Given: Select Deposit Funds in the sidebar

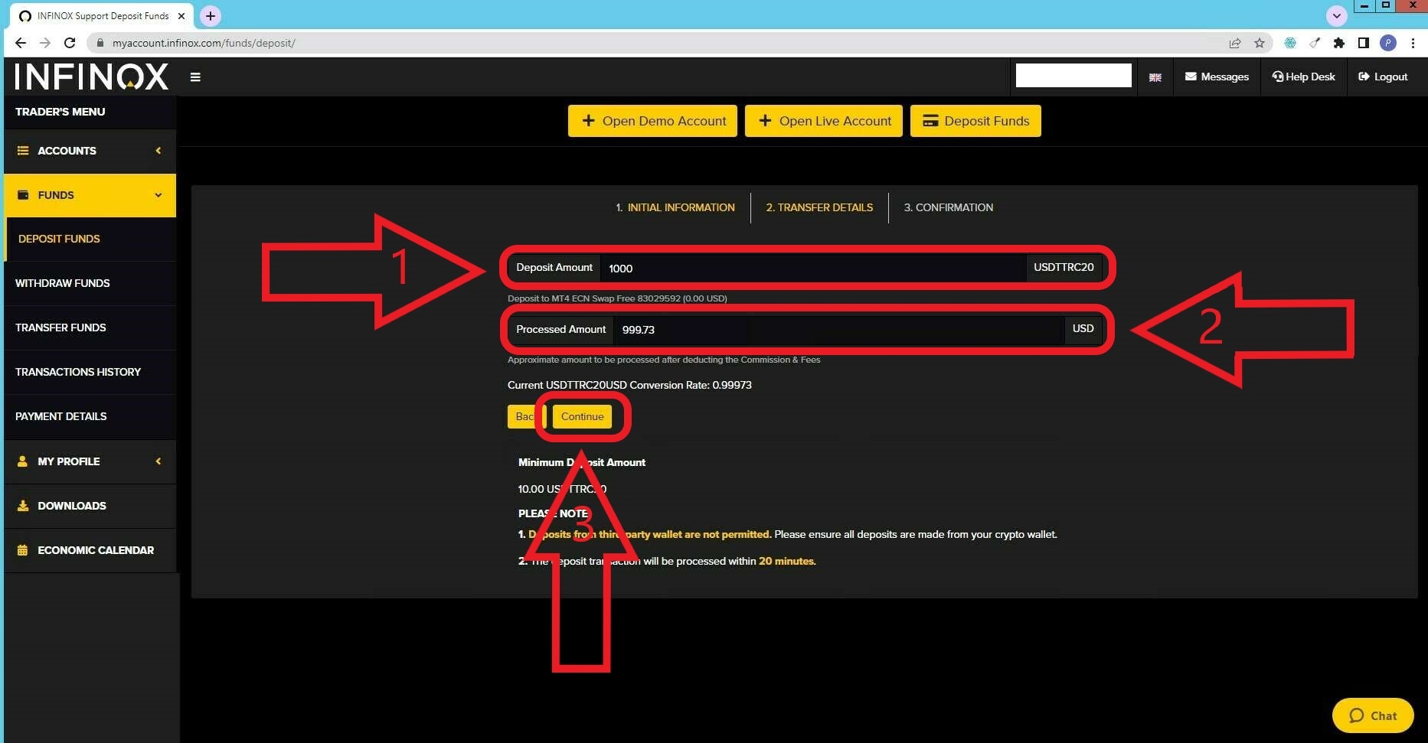Looking at the screenshot, I should [x=90, y=239].
